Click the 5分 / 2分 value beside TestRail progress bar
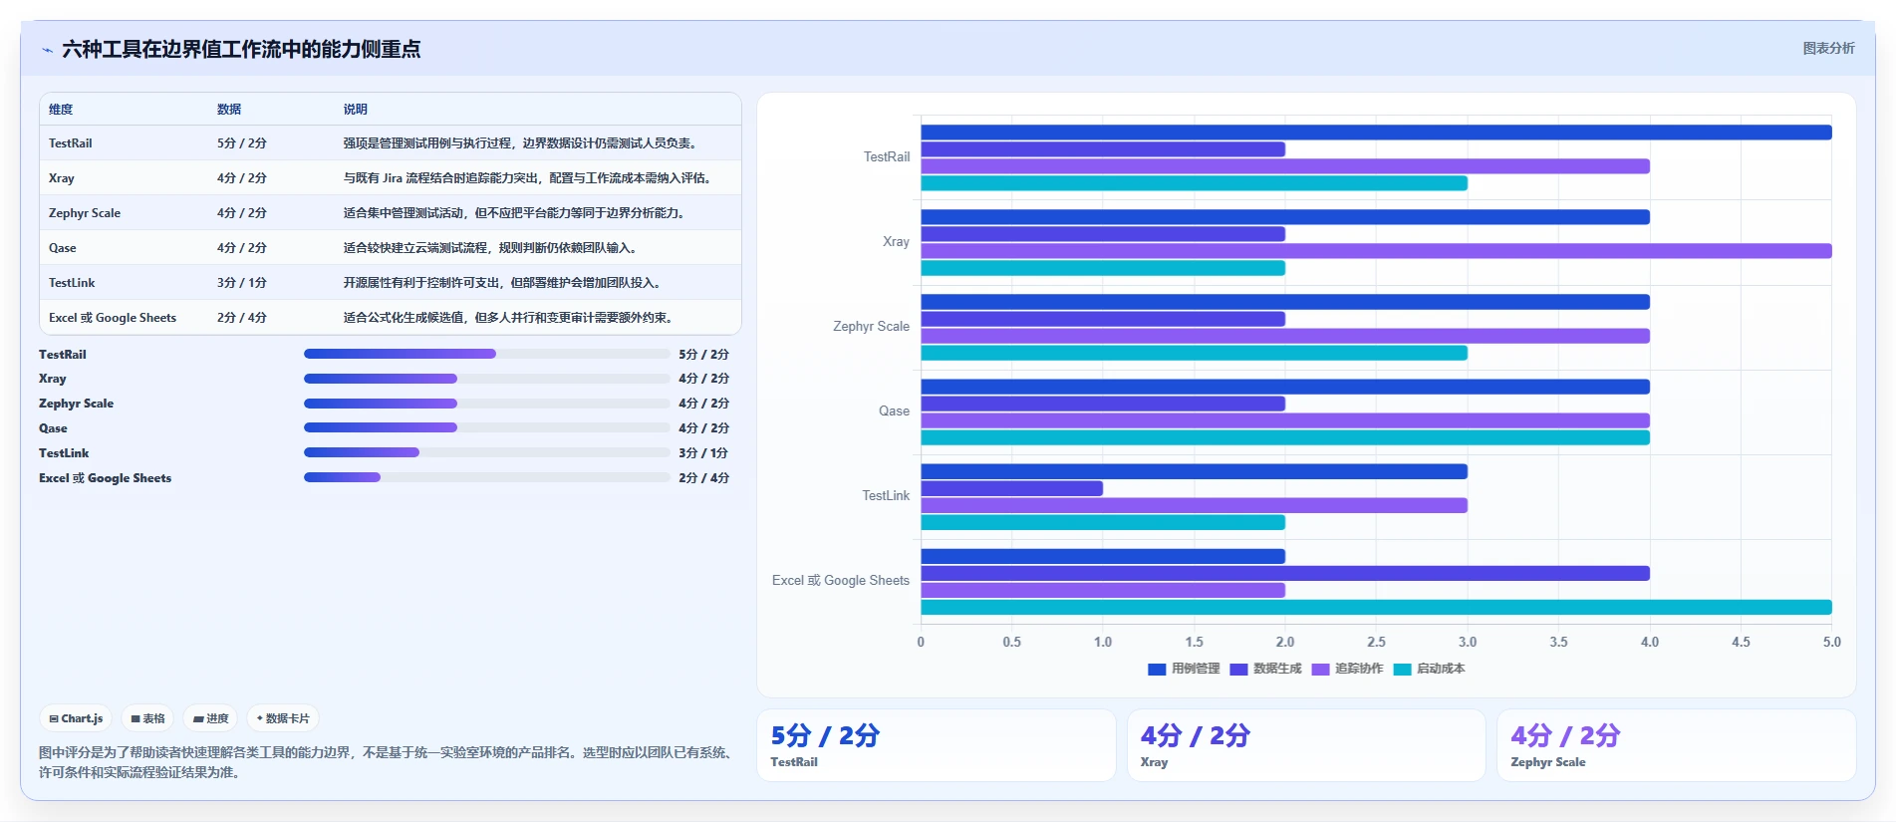The width and height of the screenshot is (1896, 822). [x=703, y=355]
